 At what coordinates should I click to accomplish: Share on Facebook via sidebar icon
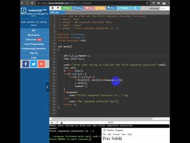26,64
